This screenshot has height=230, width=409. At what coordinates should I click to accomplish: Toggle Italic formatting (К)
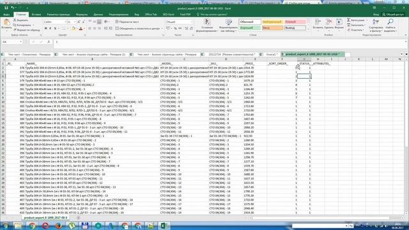50,28
